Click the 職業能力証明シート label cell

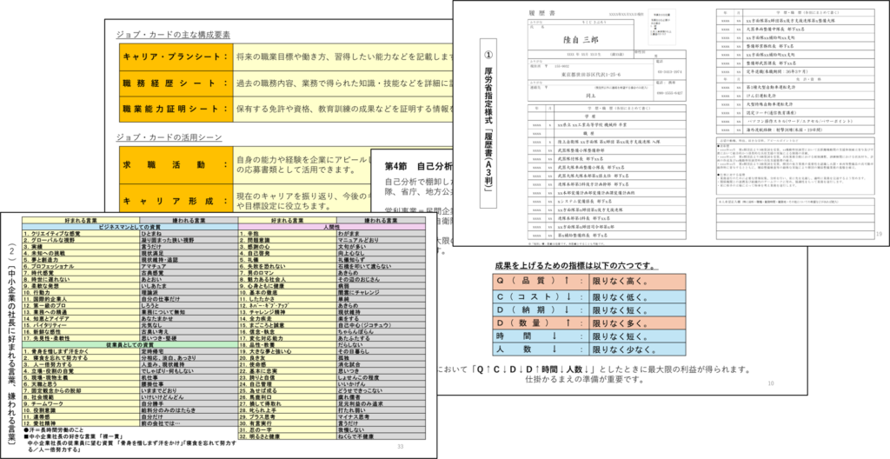[176, 109]
